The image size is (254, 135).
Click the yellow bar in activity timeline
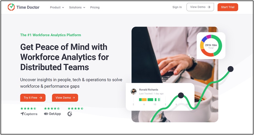click(144, 100)
